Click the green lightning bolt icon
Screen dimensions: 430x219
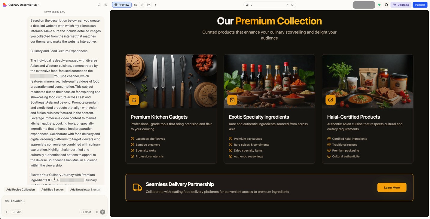pos(379,5)
